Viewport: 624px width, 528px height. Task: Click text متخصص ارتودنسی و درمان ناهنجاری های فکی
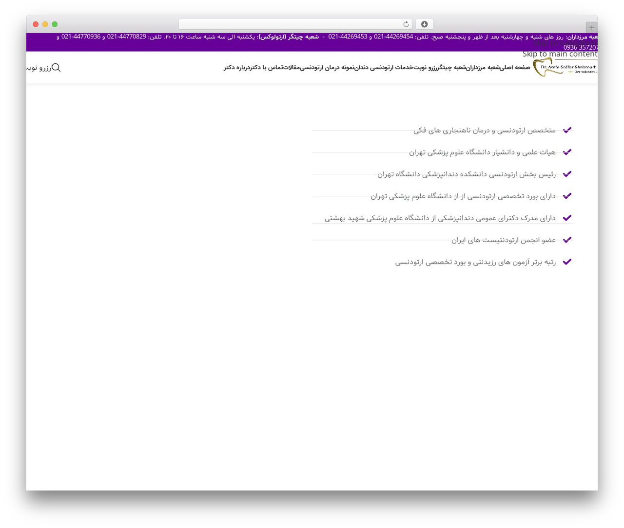pyautogui.click(x=485, y=130)
